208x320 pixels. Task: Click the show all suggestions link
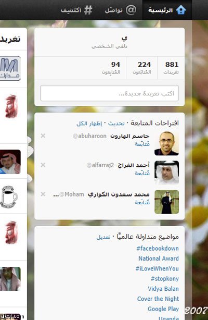[89, 124]
